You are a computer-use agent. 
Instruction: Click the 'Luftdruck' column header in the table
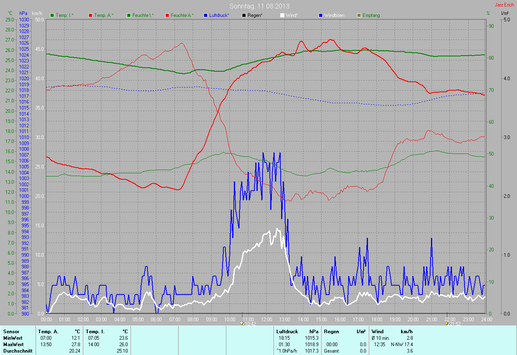(288, 332)
